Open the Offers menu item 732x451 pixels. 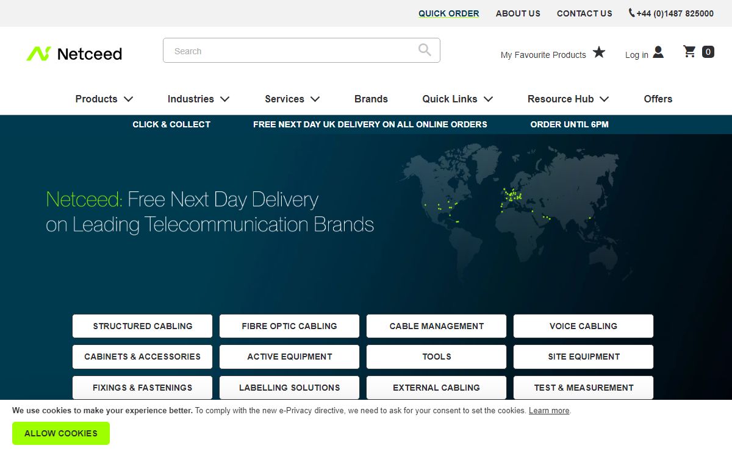658,99
